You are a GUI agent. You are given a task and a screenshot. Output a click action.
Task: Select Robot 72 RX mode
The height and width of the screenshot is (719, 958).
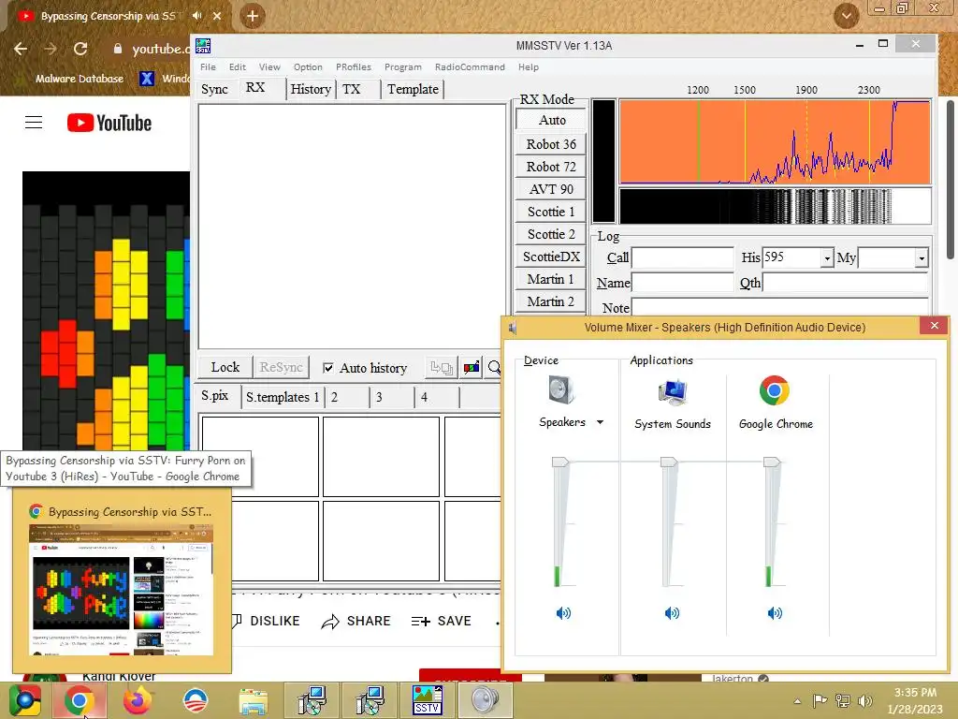551,167
